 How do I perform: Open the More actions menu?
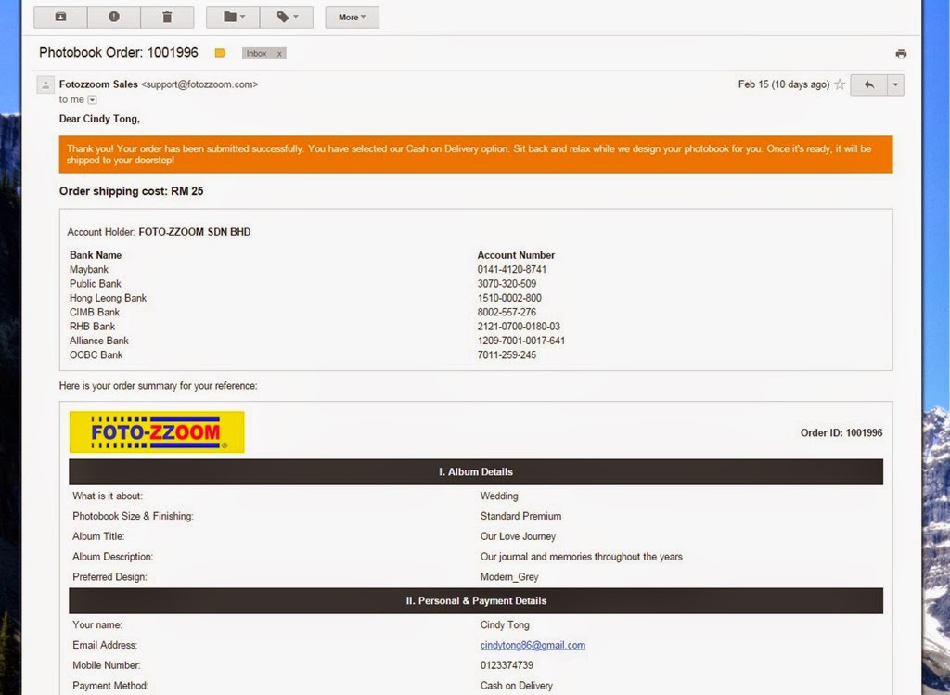(x=352, y=17)
